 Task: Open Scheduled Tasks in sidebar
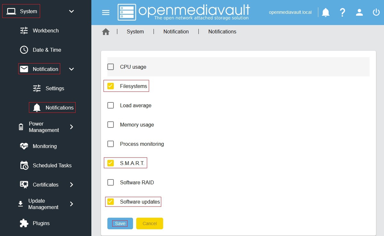pyautogui.click(x=52, y=165)
